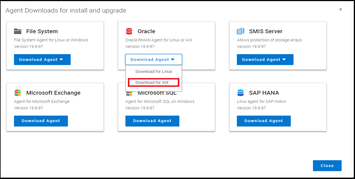
Task: Click the File System card title
Action: [x=42, y=31]
